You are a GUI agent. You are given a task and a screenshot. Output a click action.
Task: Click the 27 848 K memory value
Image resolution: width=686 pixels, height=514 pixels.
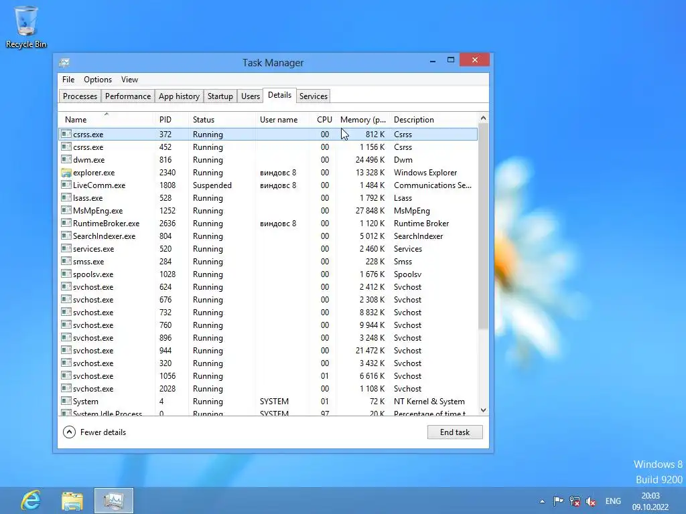click(x=370, y=211)
